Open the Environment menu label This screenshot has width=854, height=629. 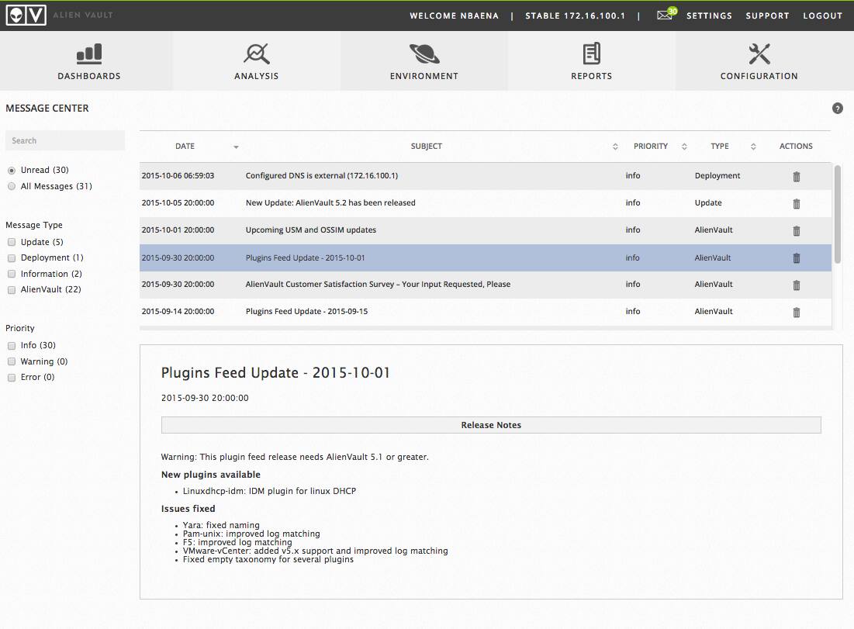click(424, 76)
